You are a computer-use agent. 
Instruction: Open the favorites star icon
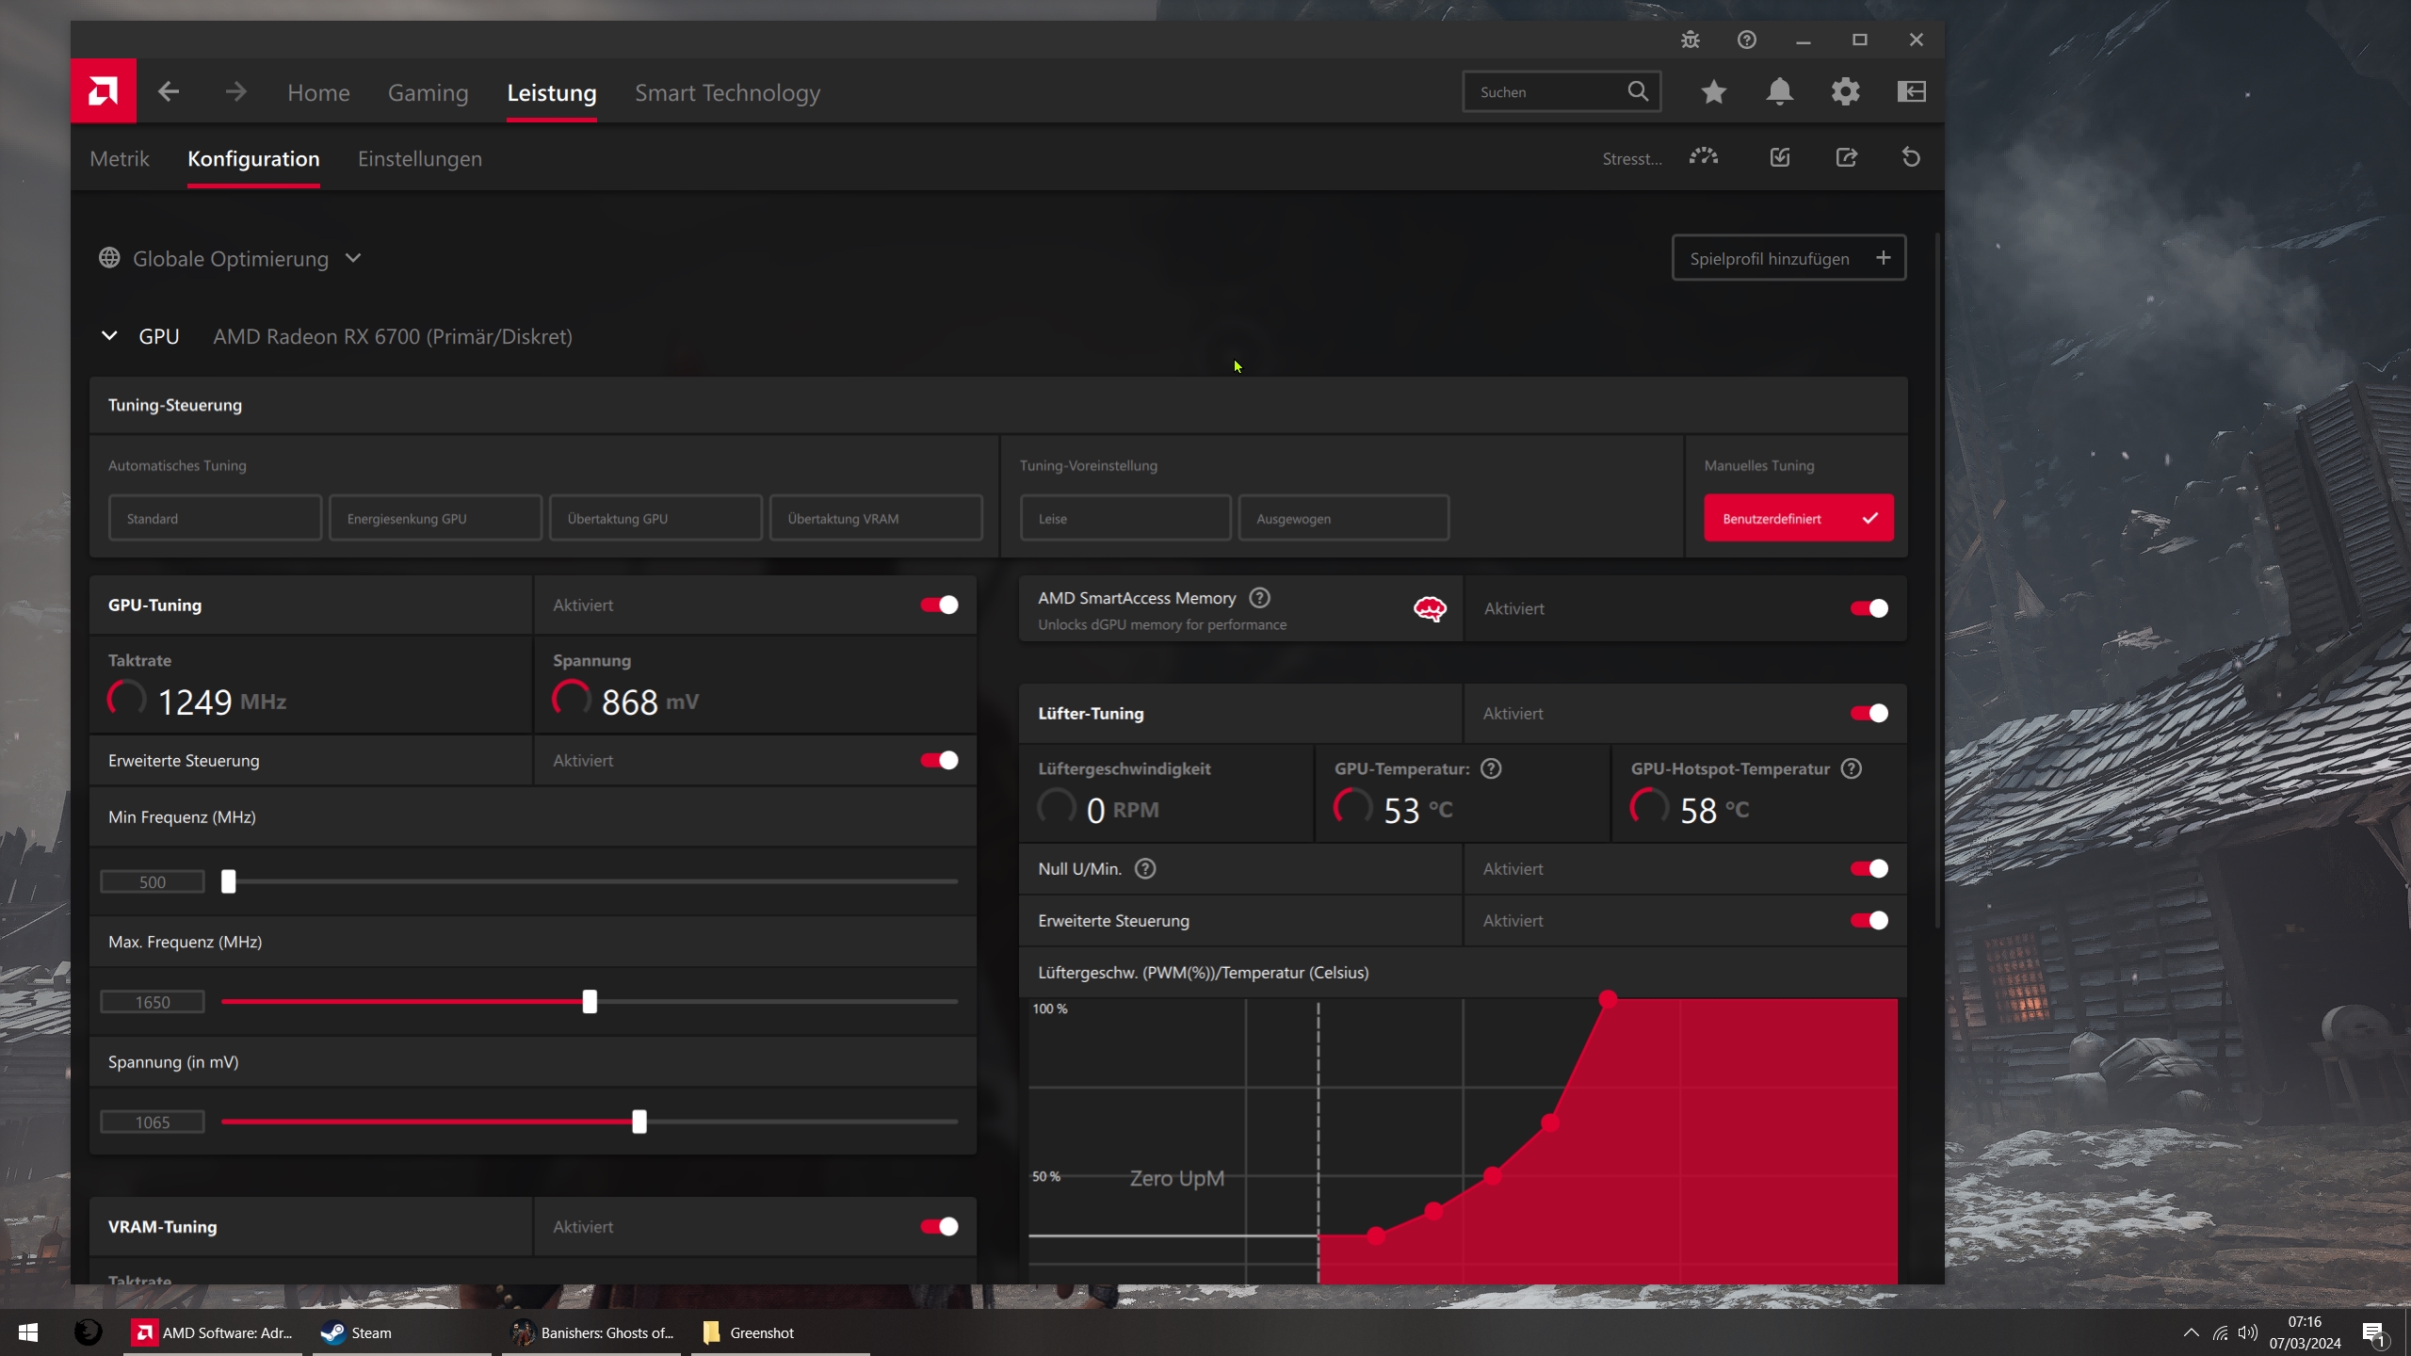pos(1713,91)
